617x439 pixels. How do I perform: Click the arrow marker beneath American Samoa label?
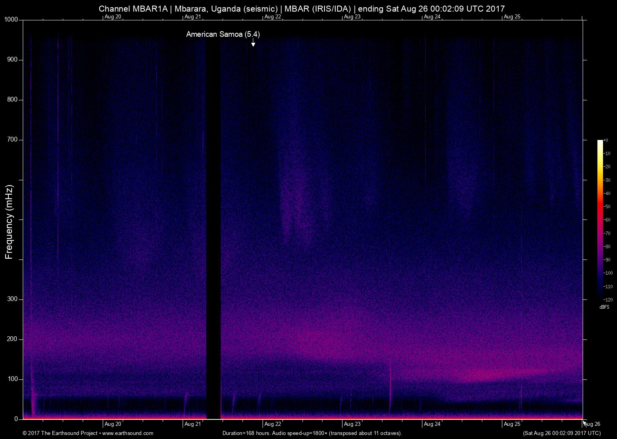point(253,43)
